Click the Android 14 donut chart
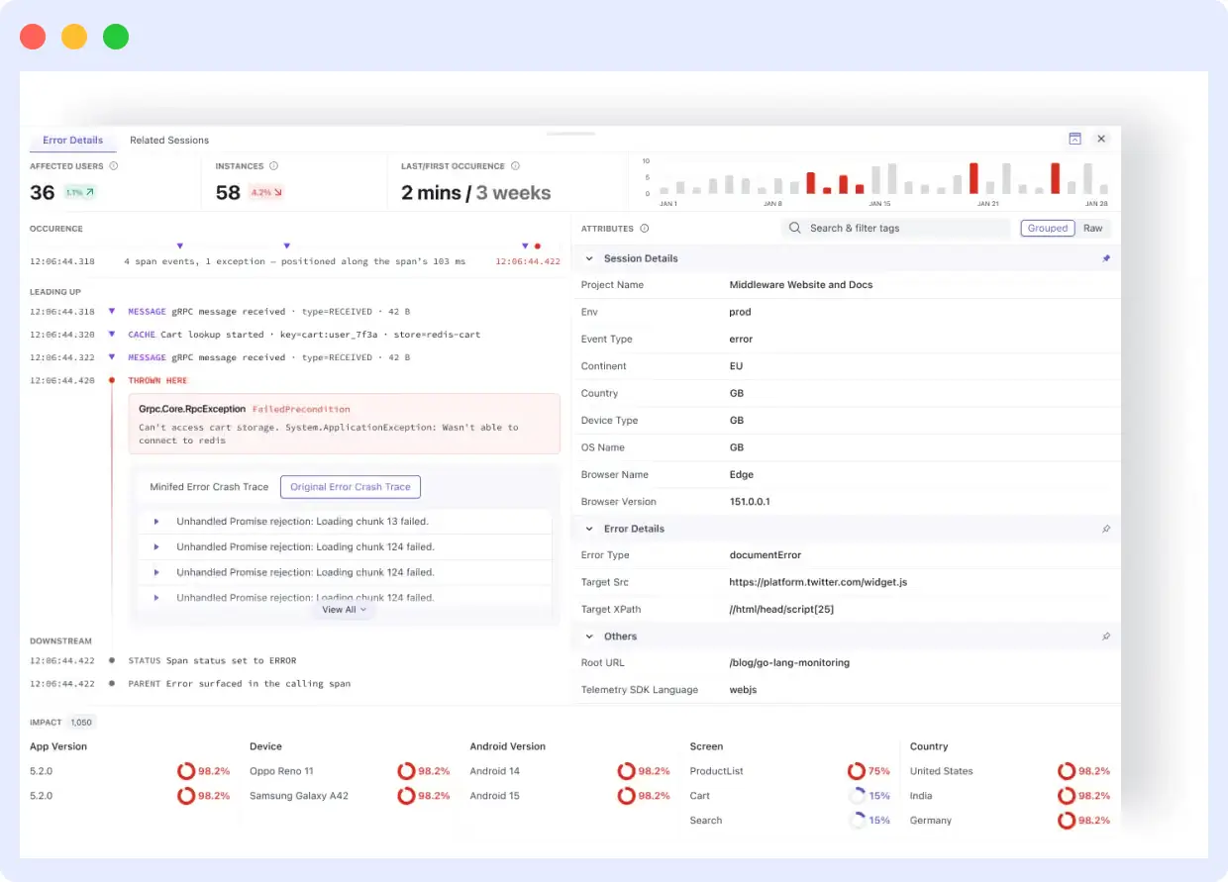This screenshot has height=882, width=1228. coord(626,771)
